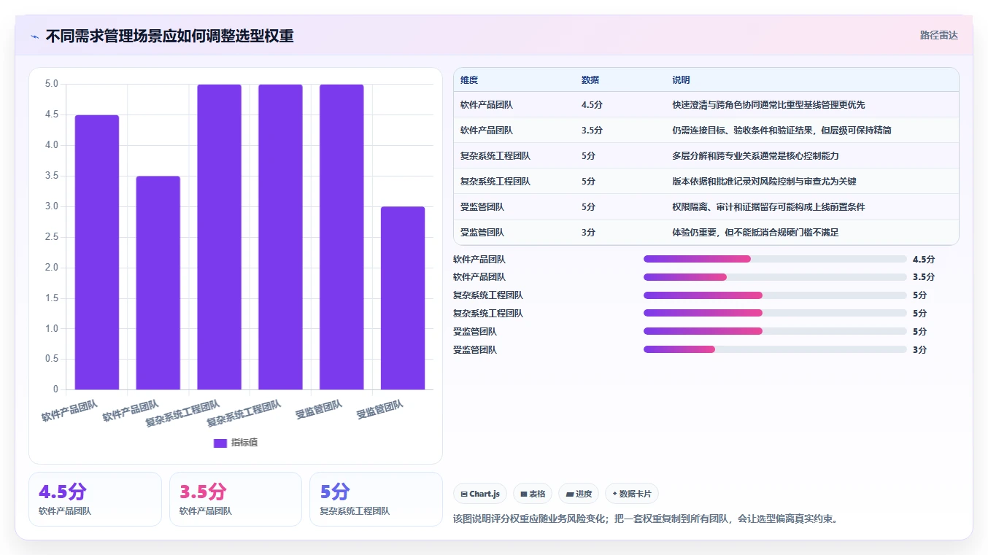Click the 维度 column header

coord(469,80)
